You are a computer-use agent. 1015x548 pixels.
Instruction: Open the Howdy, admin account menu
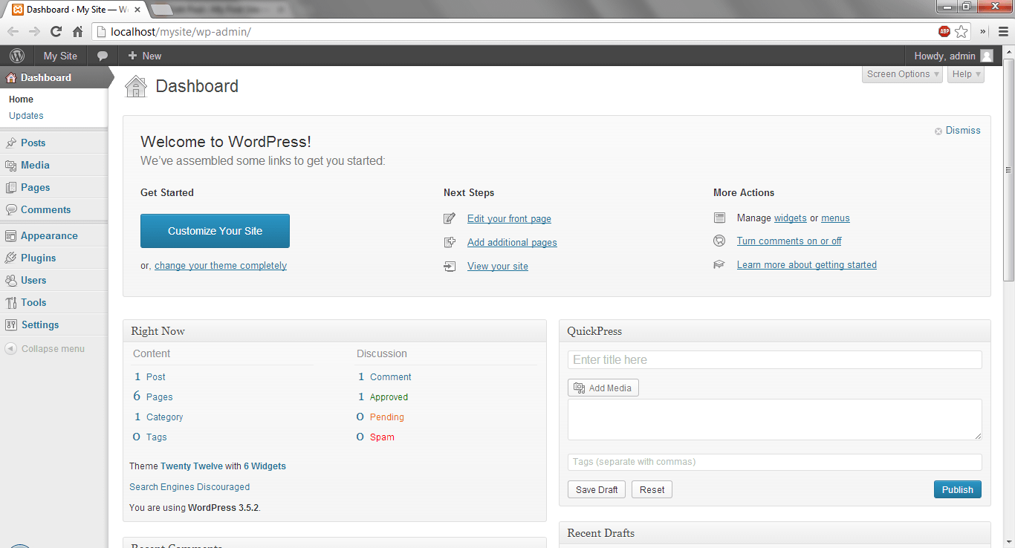tap(953, 56)
